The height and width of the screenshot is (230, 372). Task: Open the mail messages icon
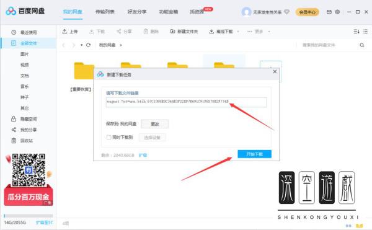click(329, 12)
